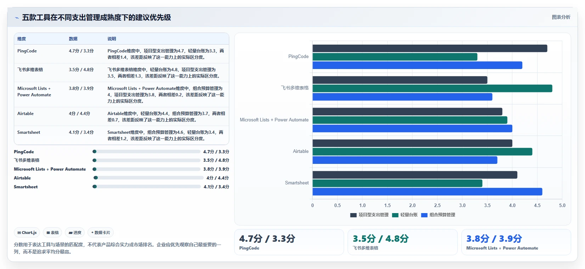Click Microsoft Lists dark chart bar
Screen dimensions: 585x269
[x=407, y=111]
